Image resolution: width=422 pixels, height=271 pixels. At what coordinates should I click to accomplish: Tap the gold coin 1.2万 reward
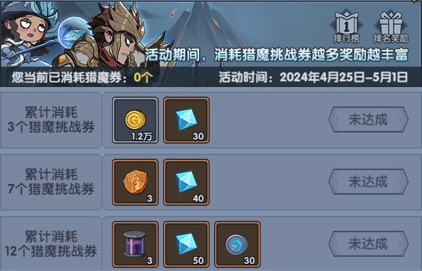135,120
